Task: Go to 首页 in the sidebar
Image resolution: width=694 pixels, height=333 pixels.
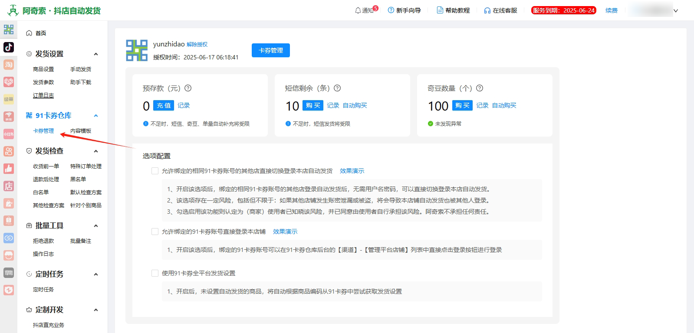Action: tap(41, 33)
